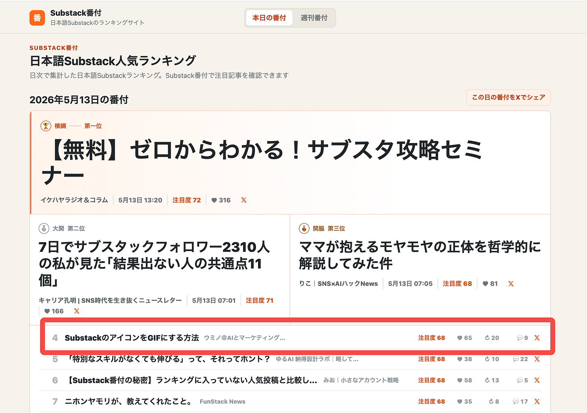Switch to 週刊番付 tab
Screen dimensions: 587x413
tap(314, 18)
